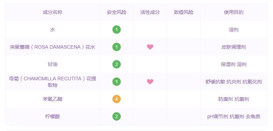Click the orange risk badge 4 for 苯氧乙醇
Image resolution: width=273 pixels, height=131 pixels.
coord(117,99)
